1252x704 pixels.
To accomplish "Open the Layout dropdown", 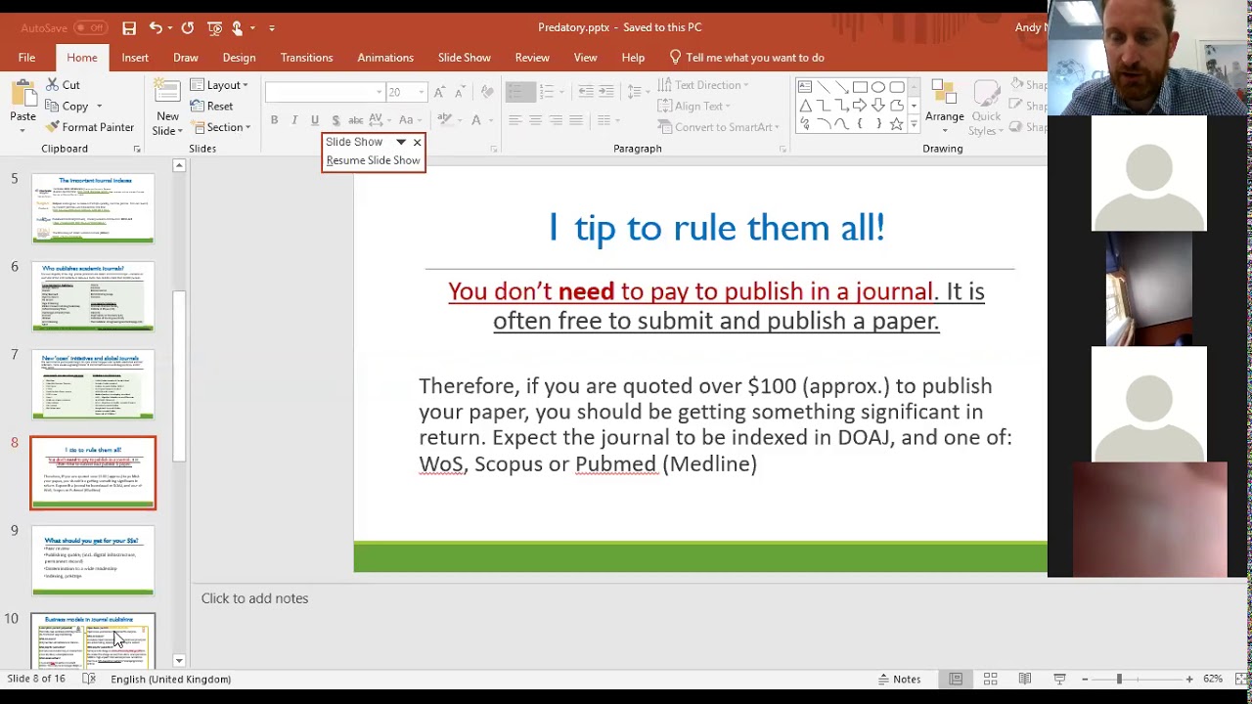I will click(x=219, y=85).
